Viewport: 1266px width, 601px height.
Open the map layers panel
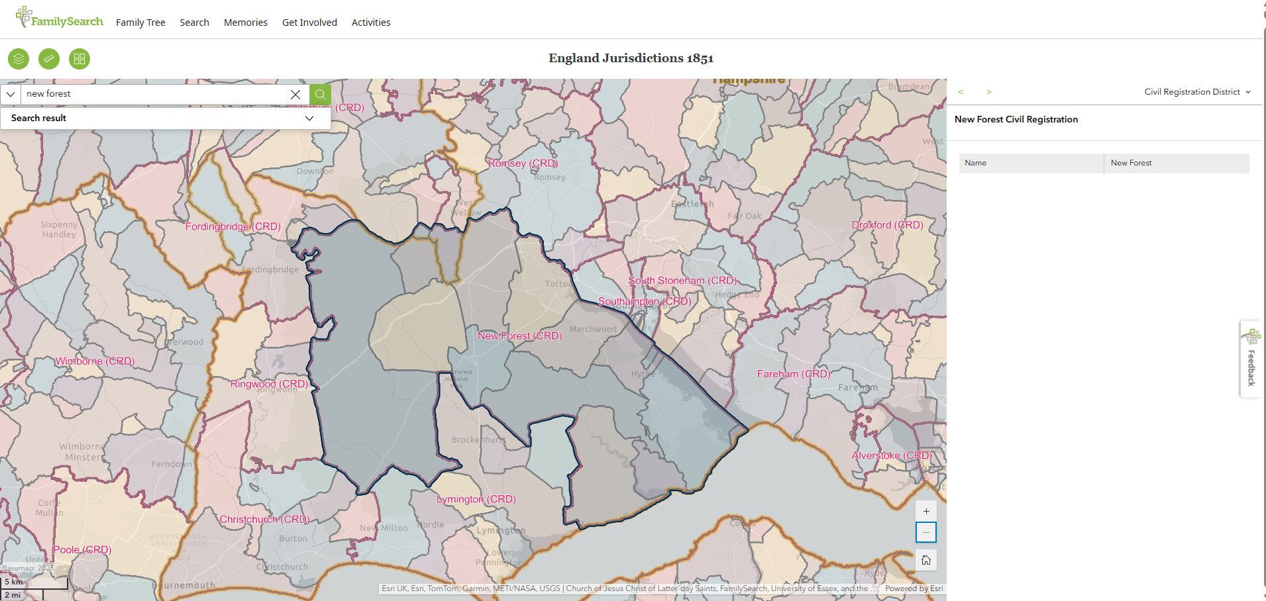[x=19, y=59]
